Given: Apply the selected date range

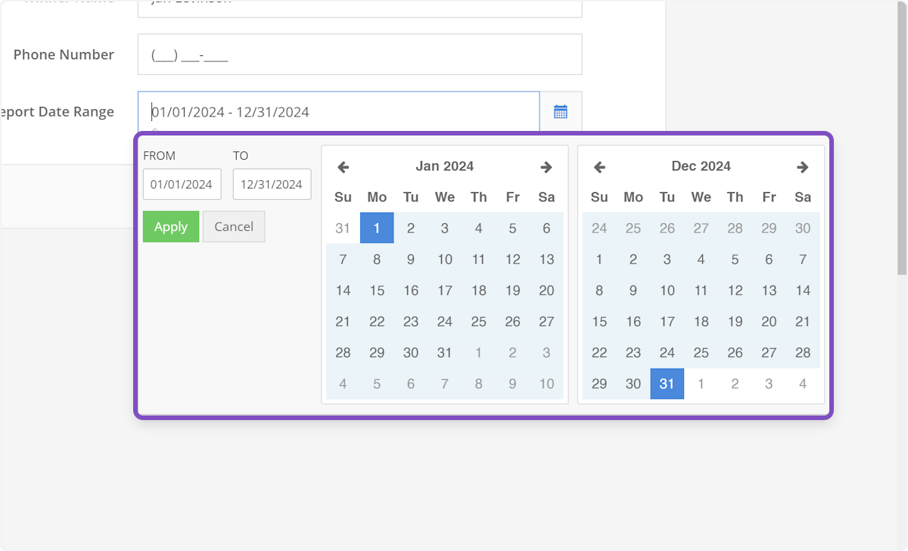Looking at the screenshot, I should 171,226.
